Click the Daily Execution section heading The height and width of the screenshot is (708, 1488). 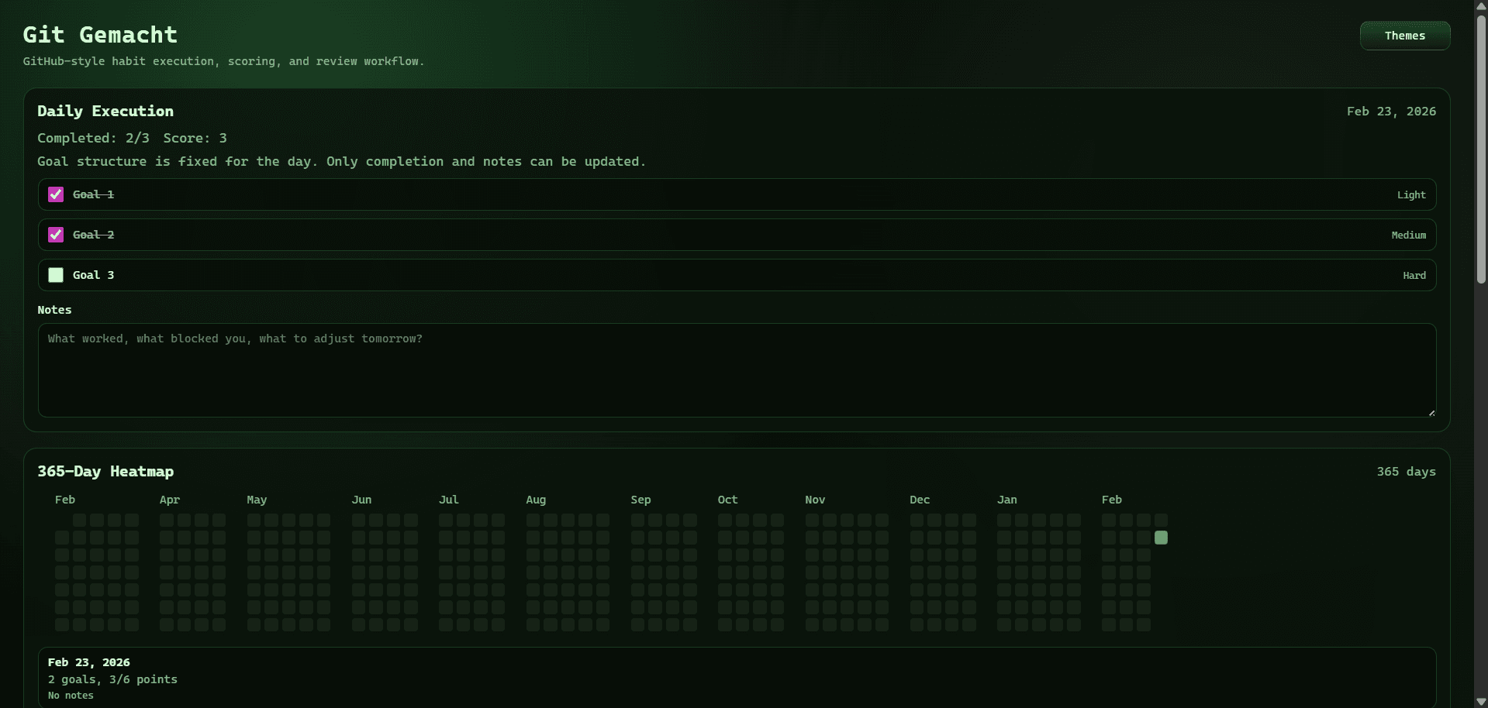(105, 111)
